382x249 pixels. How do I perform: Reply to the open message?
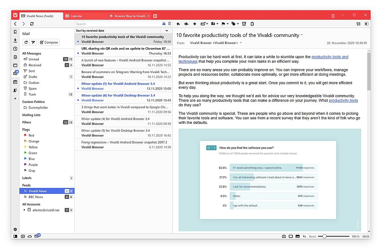coord(178,24)
